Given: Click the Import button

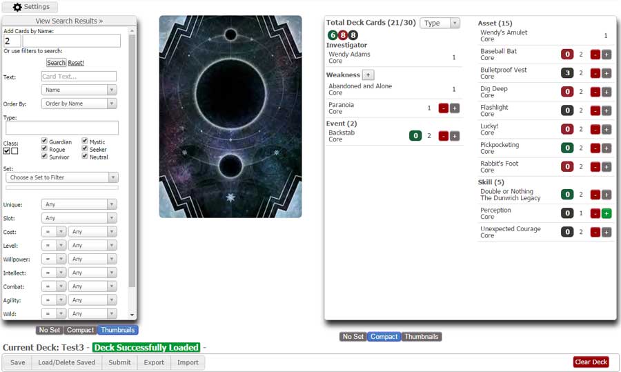Looking at the screenshot, I should click(x=188, y=362).
